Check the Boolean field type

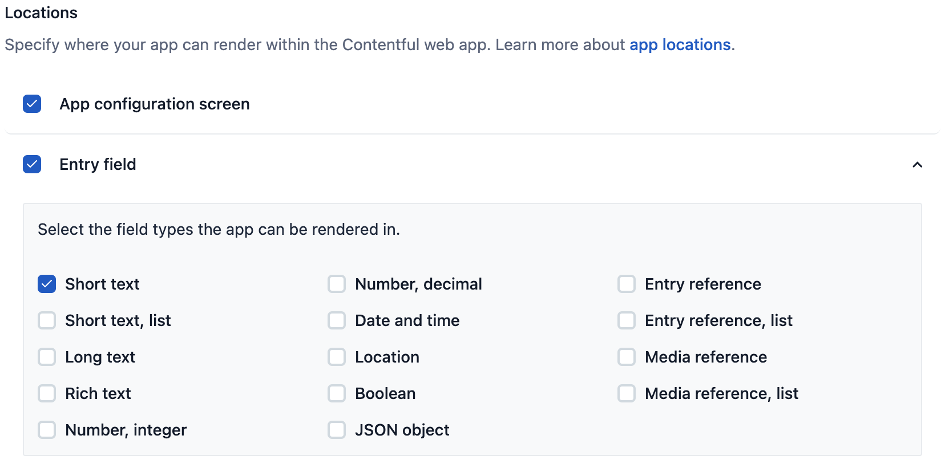click(x=337, y=393)
